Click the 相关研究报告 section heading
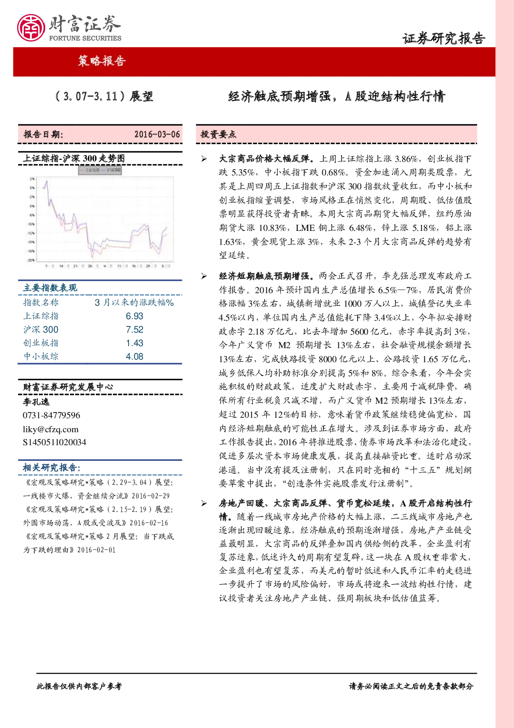Image resolution: width=514 pixels, height=728 pixels. [x=51, y=468]
